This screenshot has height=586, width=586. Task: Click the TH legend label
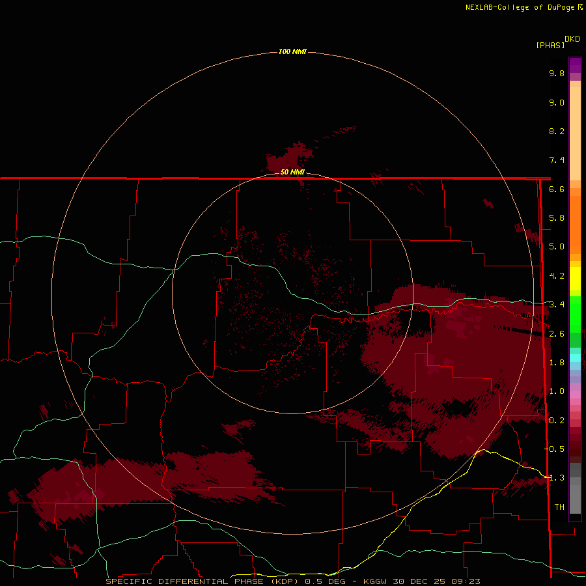click(x=559, y=507)
